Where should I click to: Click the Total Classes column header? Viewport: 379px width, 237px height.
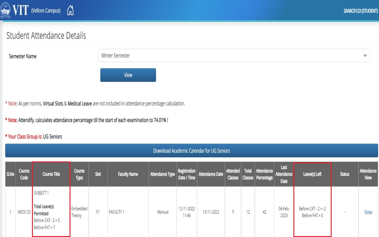point(248,174)
